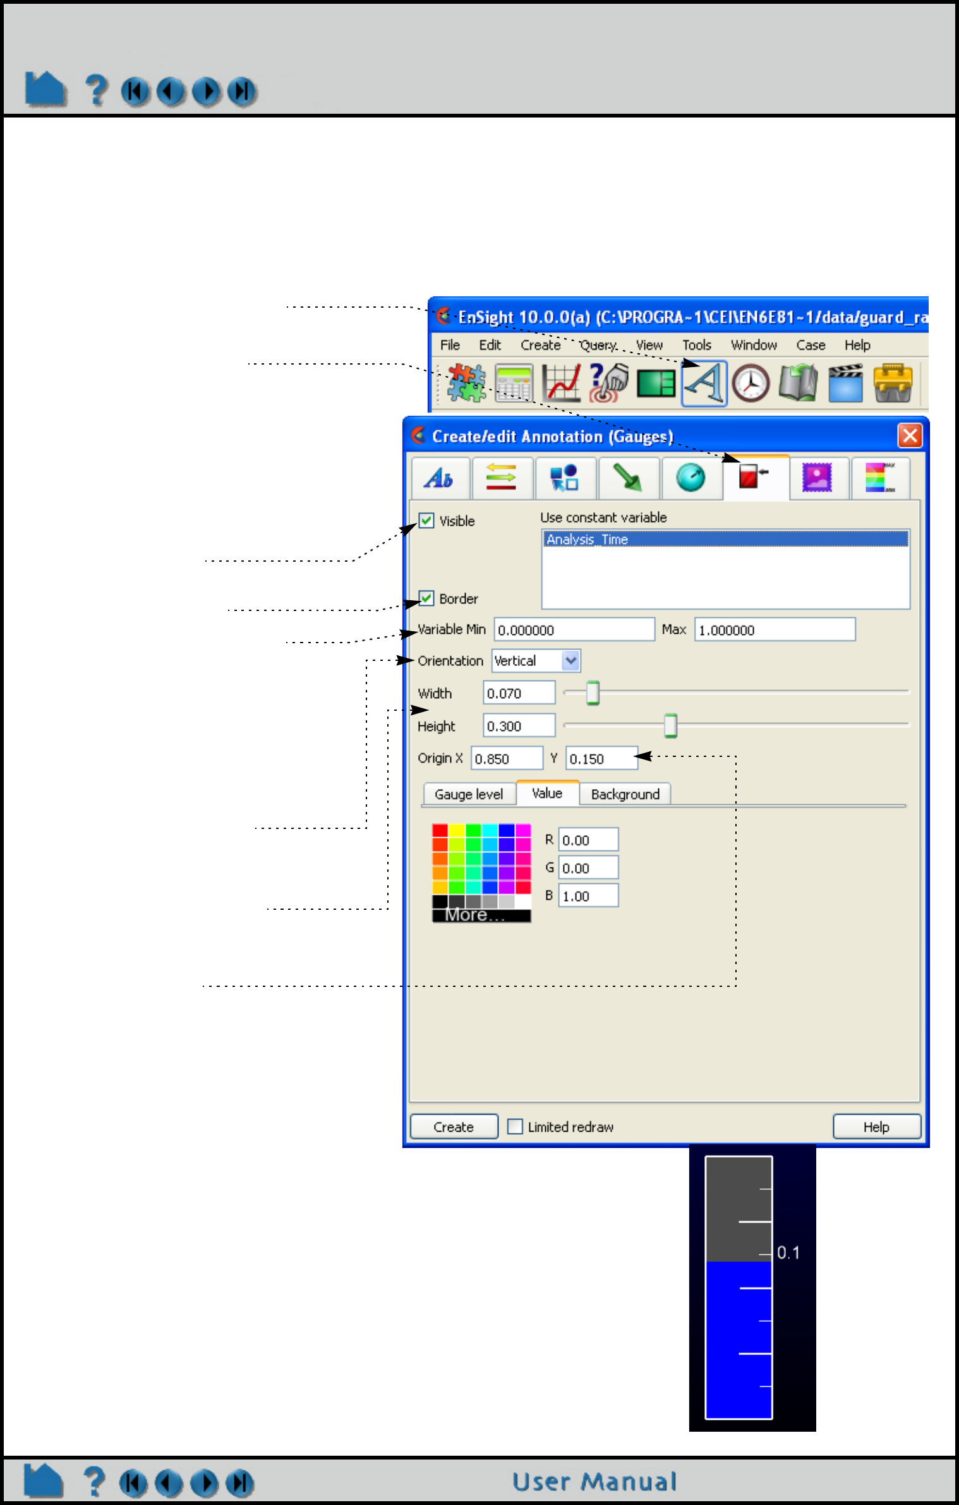Image resolution: width=959 pixels, height=1505 pixels.
Task: Open the toolbox icon in EnSight toolbar
Action: [x=893, y=383]
